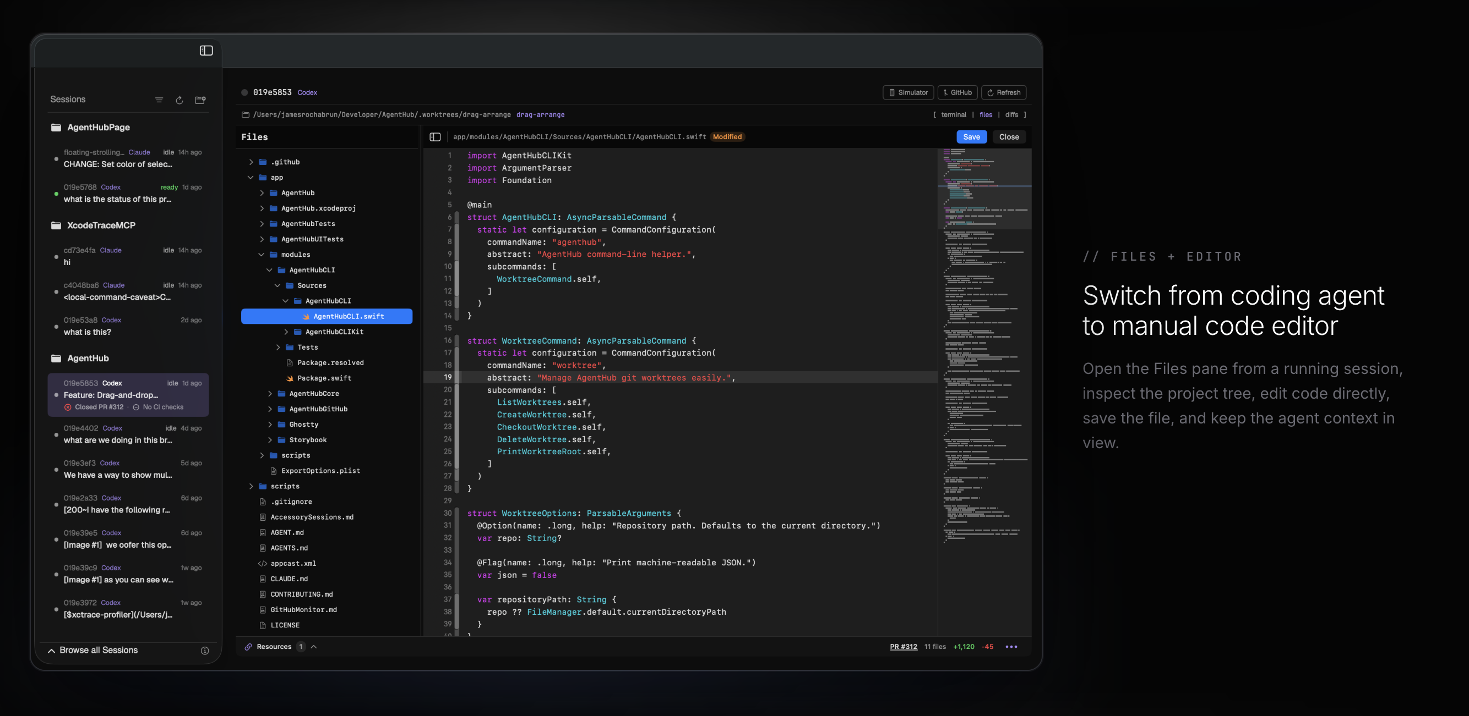Open session 'what is this?'
Viewport: 1469px width, 716px height.
pyautogui.click(x=128, y=327)
